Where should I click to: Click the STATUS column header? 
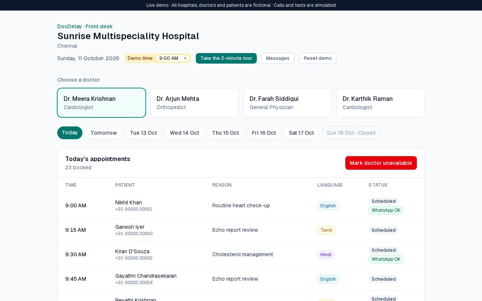pyautogui.click(x=378, y=185)
